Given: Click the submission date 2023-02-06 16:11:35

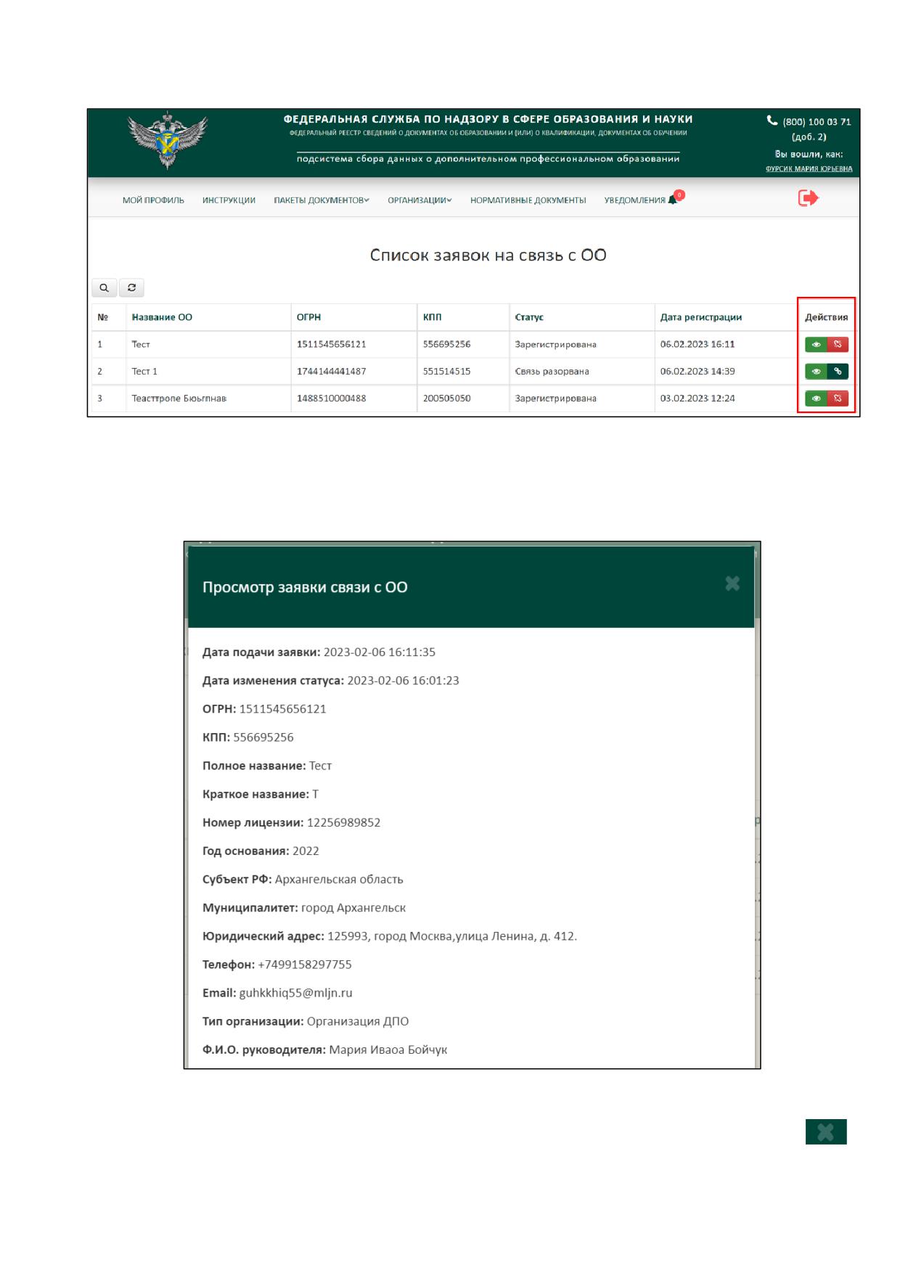Looking at the screenshot, I should click(x=380, y=652).
